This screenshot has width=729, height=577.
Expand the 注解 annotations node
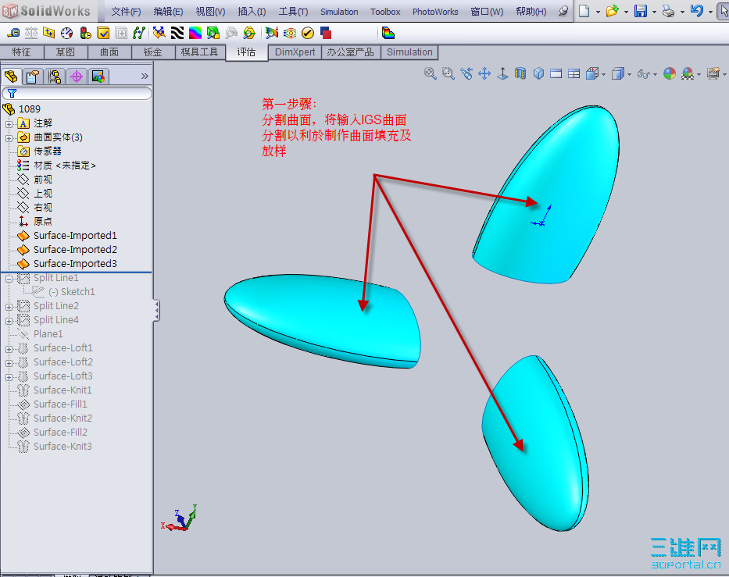[x=9, y=124]
